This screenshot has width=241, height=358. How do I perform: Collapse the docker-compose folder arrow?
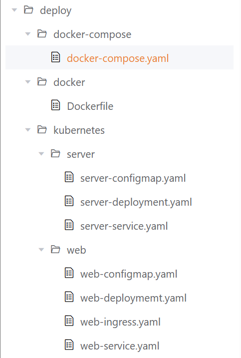(28, 34)
